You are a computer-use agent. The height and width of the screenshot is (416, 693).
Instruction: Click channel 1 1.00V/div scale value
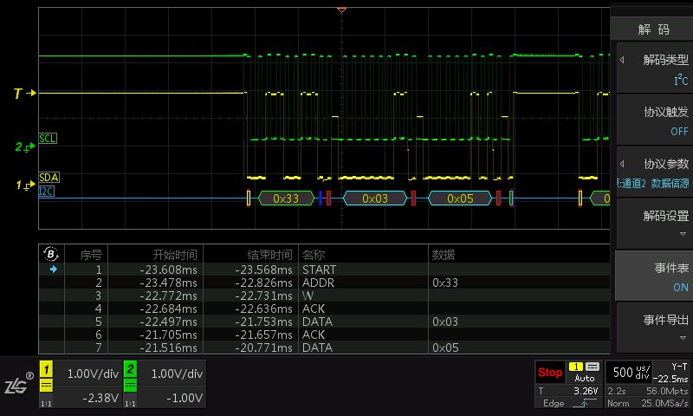click(x=93, y=374)
